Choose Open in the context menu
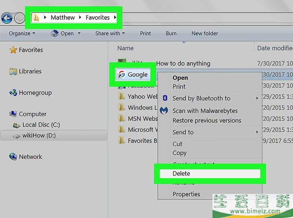The height and width of the screenshot is (218, 293). point(180,78)
